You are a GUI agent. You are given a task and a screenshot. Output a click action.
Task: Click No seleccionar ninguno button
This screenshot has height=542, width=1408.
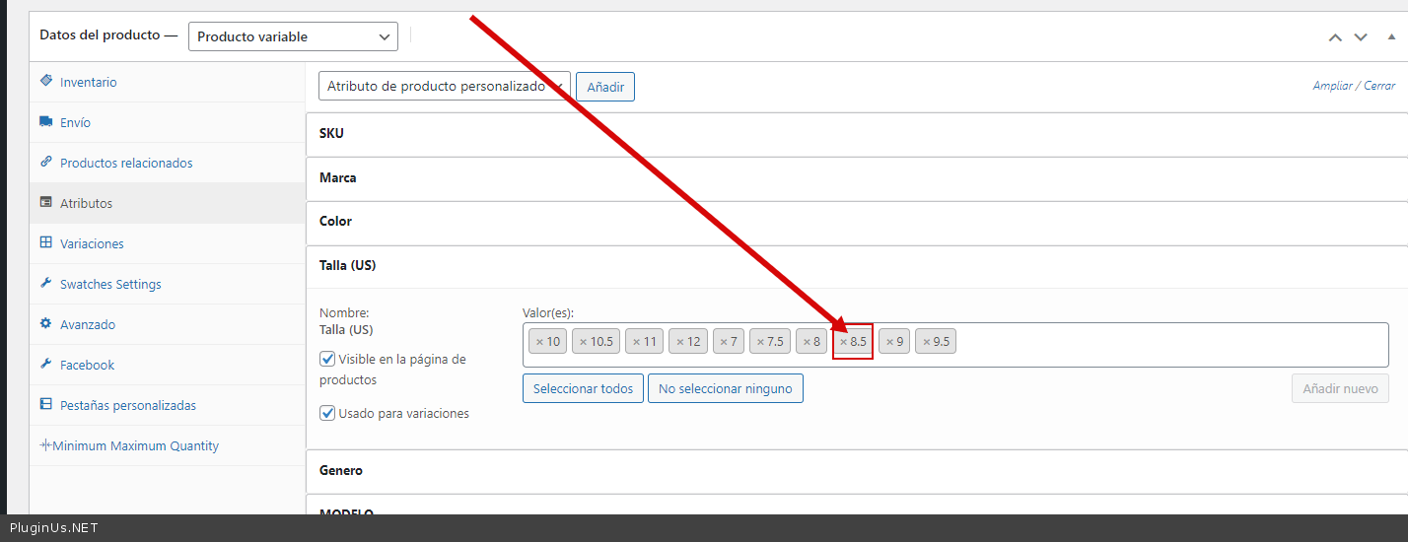pos(725,388)
